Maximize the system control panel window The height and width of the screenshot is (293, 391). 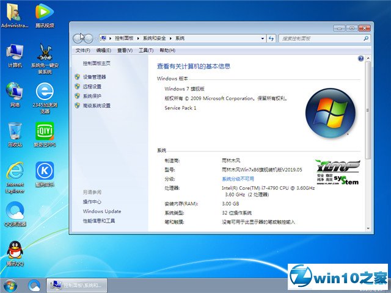tap(352, 28)
